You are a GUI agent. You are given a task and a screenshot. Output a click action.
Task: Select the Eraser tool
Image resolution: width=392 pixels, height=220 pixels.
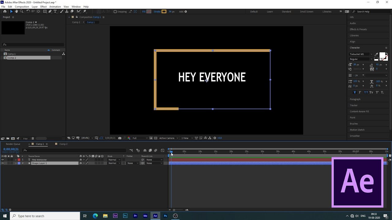click(72, 12)
